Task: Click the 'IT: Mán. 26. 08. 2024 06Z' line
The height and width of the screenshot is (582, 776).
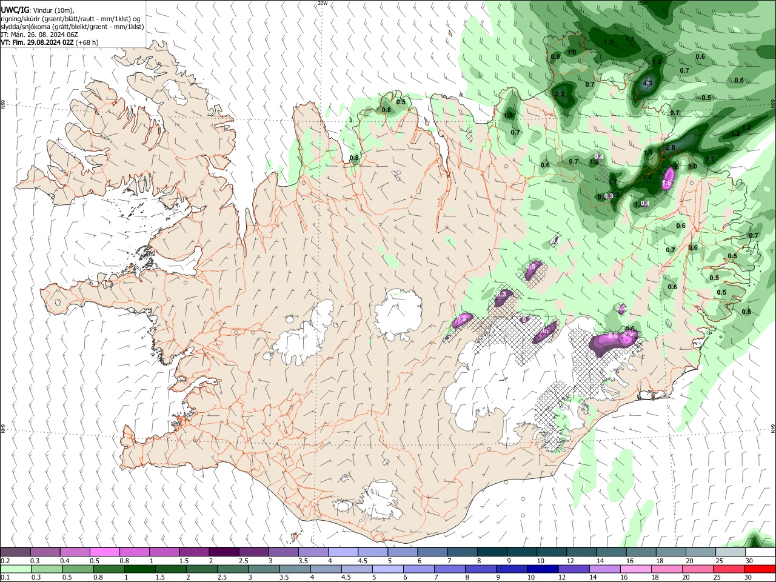Action: 39,35
